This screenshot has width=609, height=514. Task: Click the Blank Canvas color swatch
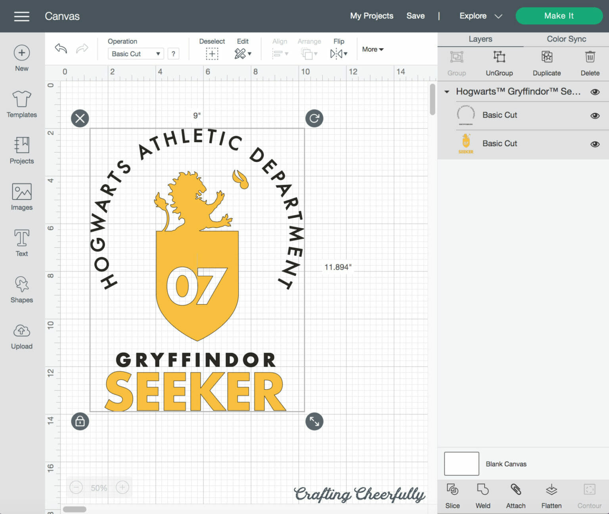point(462,464)
